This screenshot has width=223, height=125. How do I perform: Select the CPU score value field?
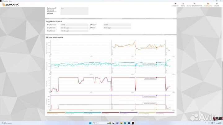[x=117, y=25]
